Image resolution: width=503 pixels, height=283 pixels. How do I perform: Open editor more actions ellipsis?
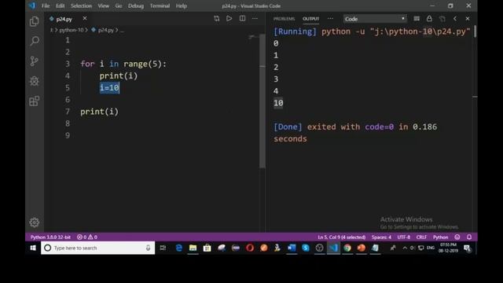coord(255,19)
